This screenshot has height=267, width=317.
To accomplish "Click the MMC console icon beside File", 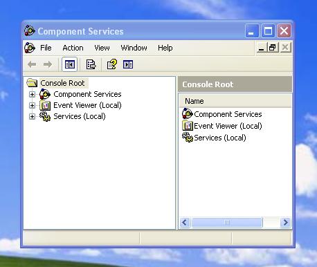I will tap(30, 48).
